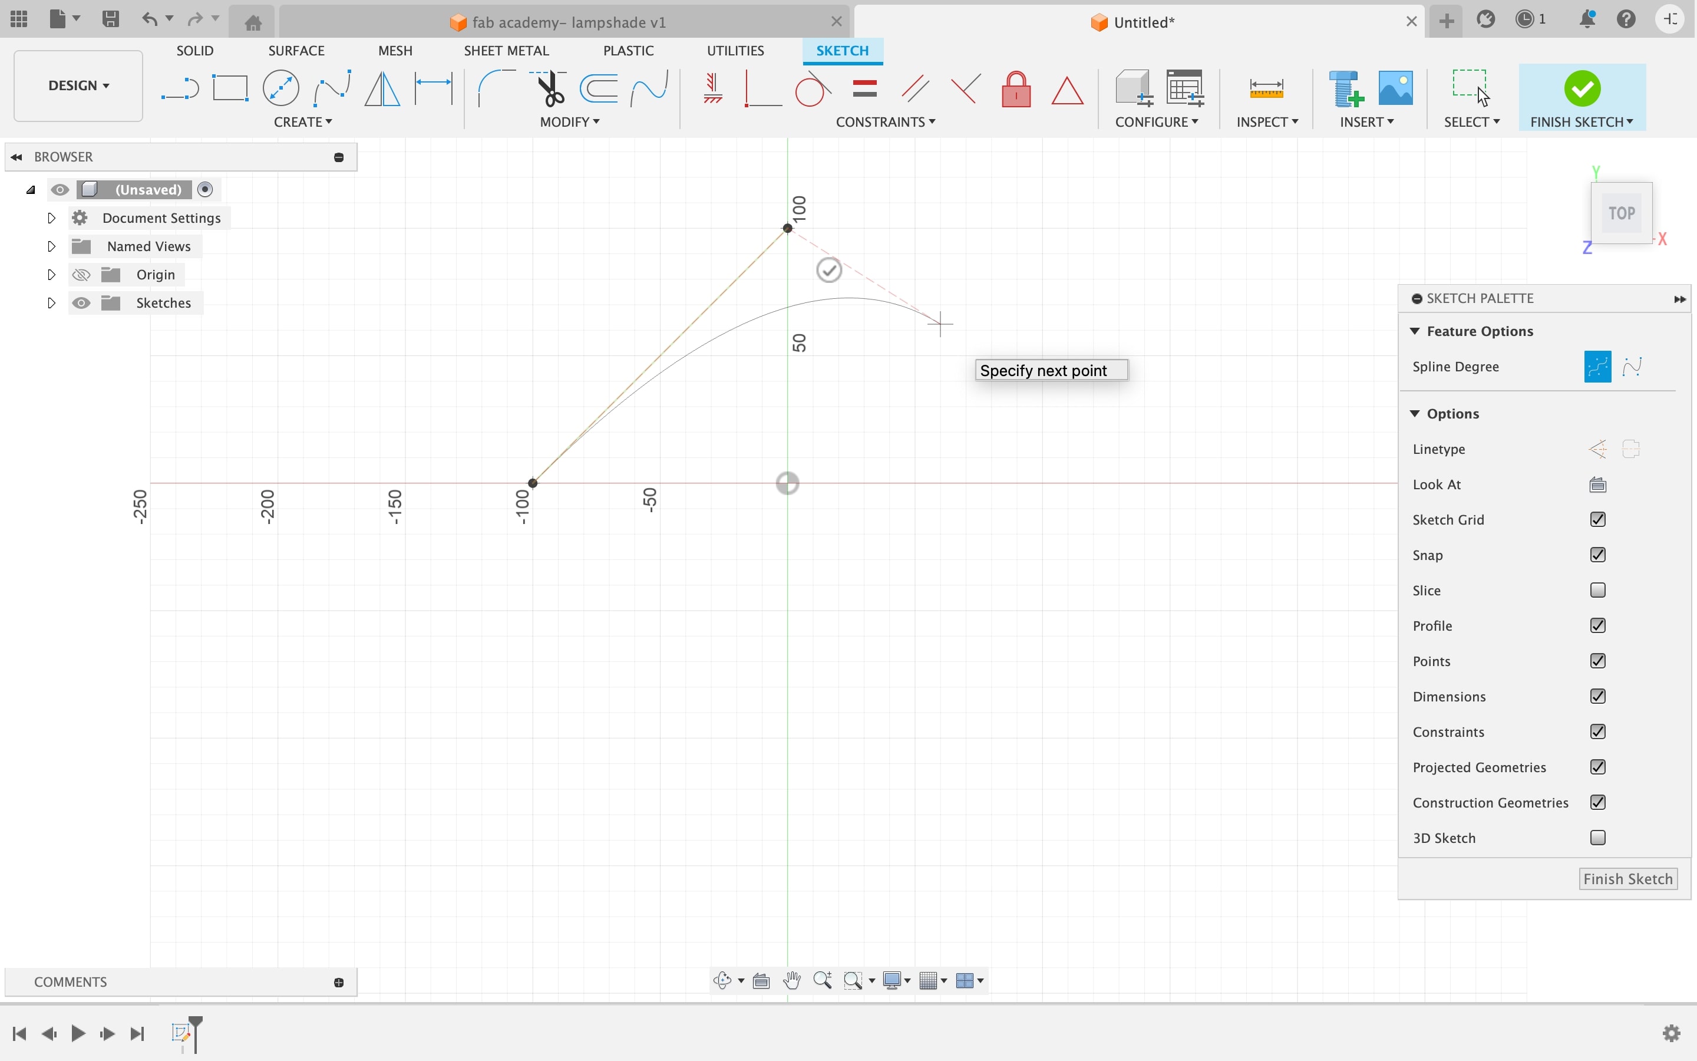Viewport: 1697px width, 1061px height.
Task: Select the Rectangle sketch tool
Action: (x=230, y=88)
